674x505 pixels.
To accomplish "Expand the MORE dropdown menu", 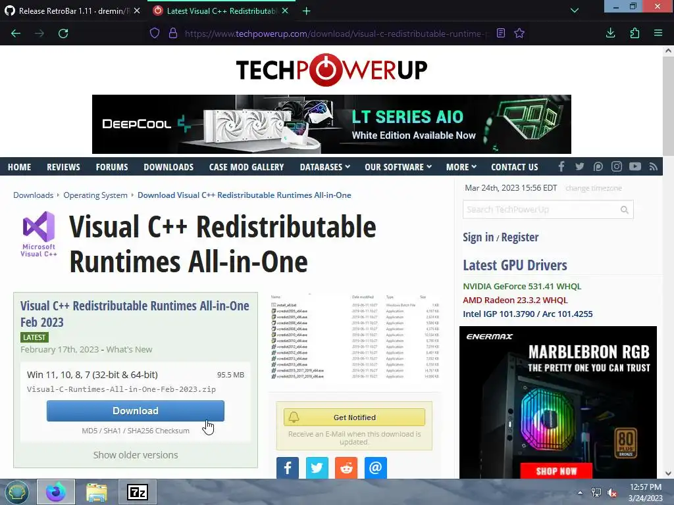I will [461, 167].
